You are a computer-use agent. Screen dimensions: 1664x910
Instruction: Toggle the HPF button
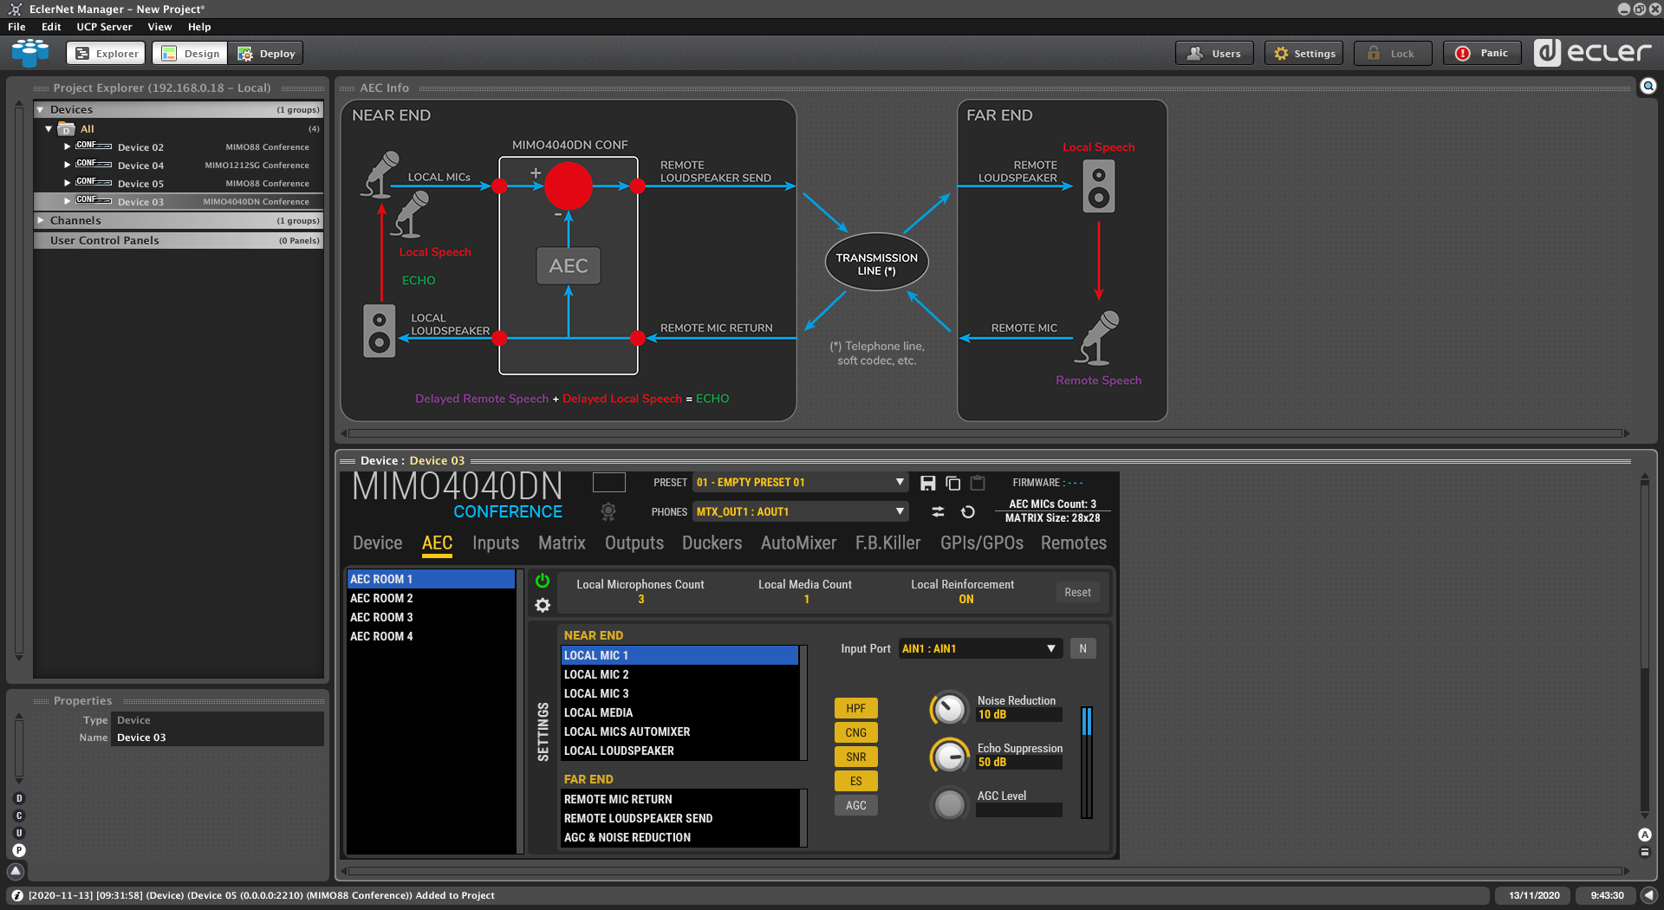point(856,708)
